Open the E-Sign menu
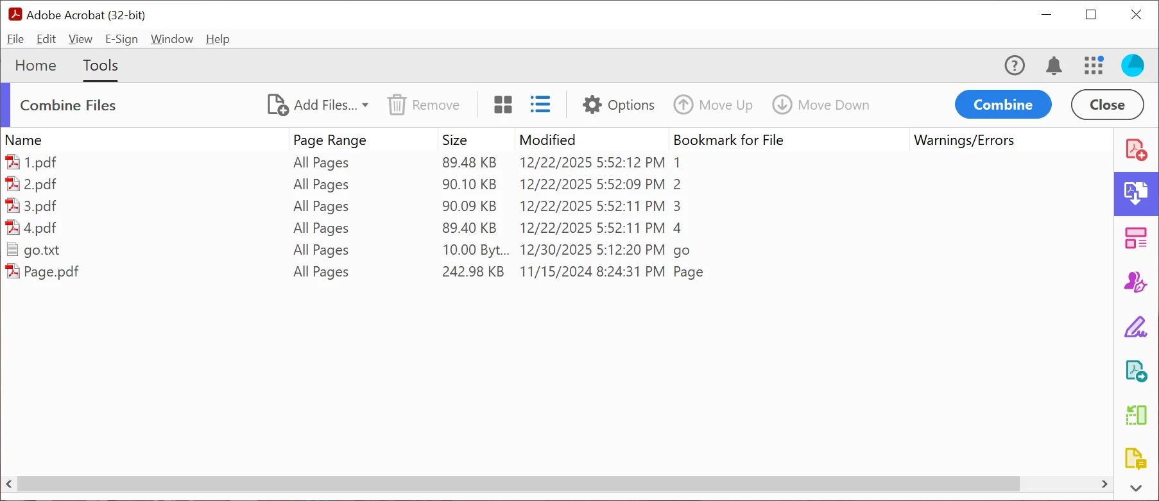 [121, 39]
